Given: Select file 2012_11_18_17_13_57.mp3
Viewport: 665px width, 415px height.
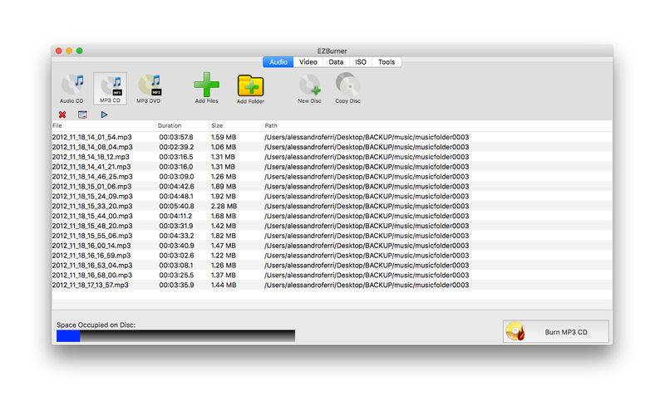Looking at the screenshot, I should pyautogui.click(x=90, y=286).
